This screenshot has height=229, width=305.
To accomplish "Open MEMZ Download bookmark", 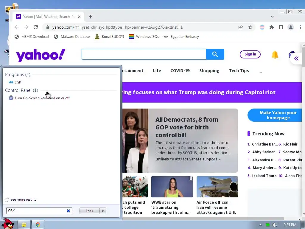I will pyautogui.click(x=32, y=37).
